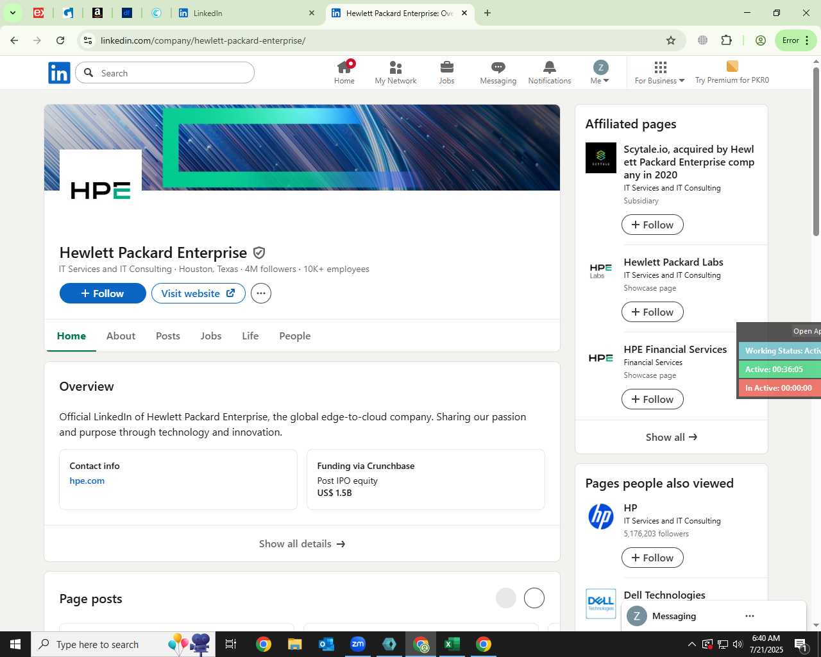Open Zoom from taskbar
Viewport: 821px width, 657px height.
click(358, 644)
